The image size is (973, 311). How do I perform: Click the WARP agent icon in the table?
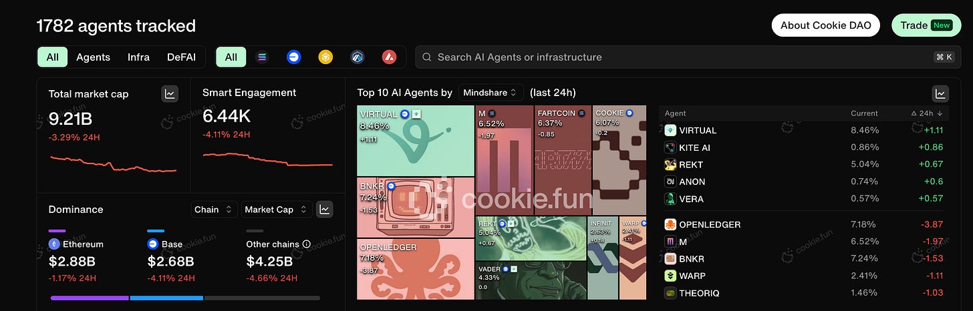[x=670, y=276]
